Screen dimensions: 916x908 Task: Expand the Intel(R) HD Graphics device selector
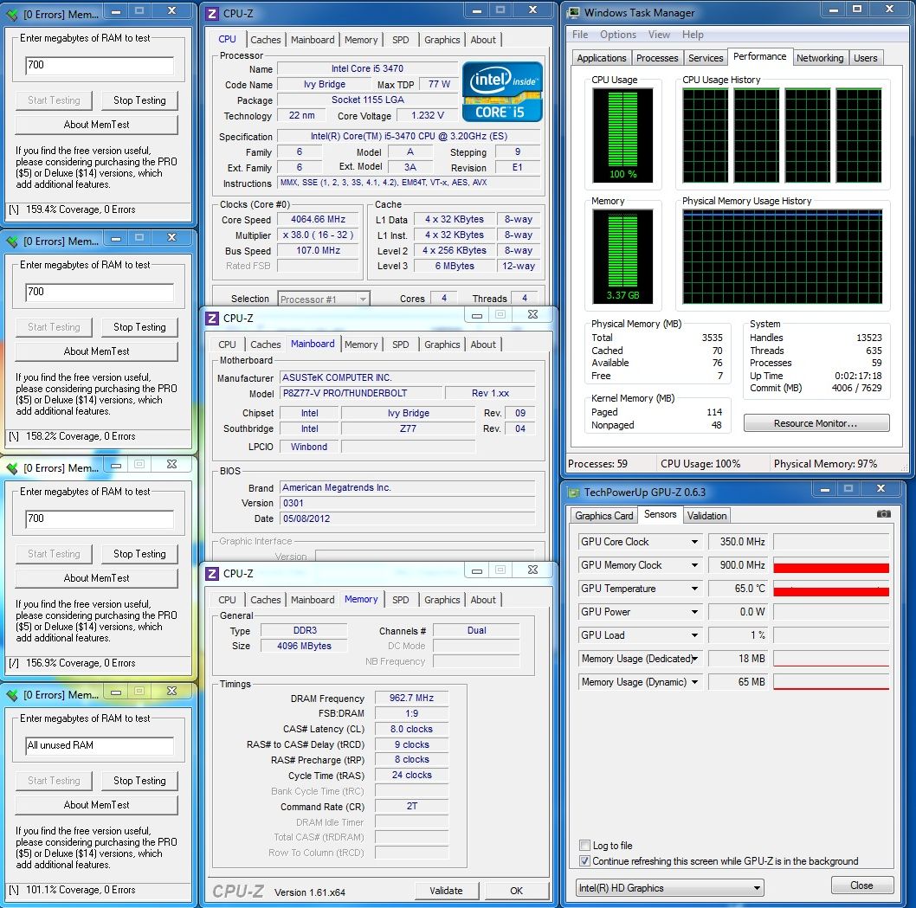pyautogui.click(x=670, y=888)
